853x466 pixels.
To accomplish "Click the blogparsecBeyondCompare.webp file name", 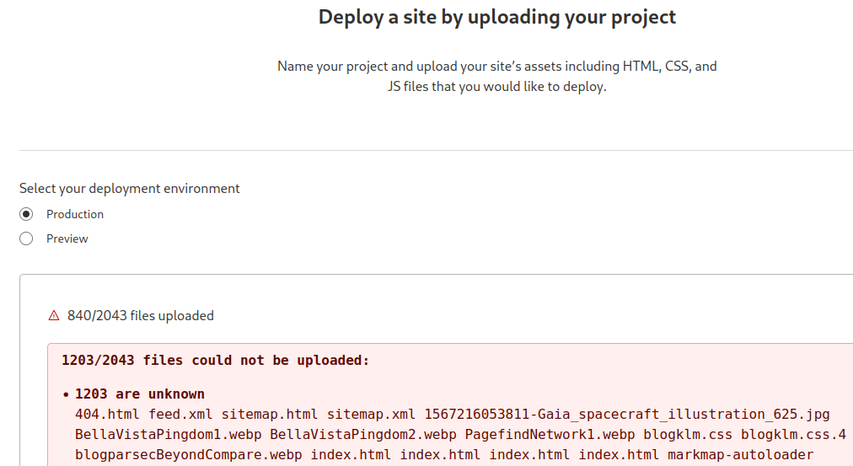I will pos(189,455).
